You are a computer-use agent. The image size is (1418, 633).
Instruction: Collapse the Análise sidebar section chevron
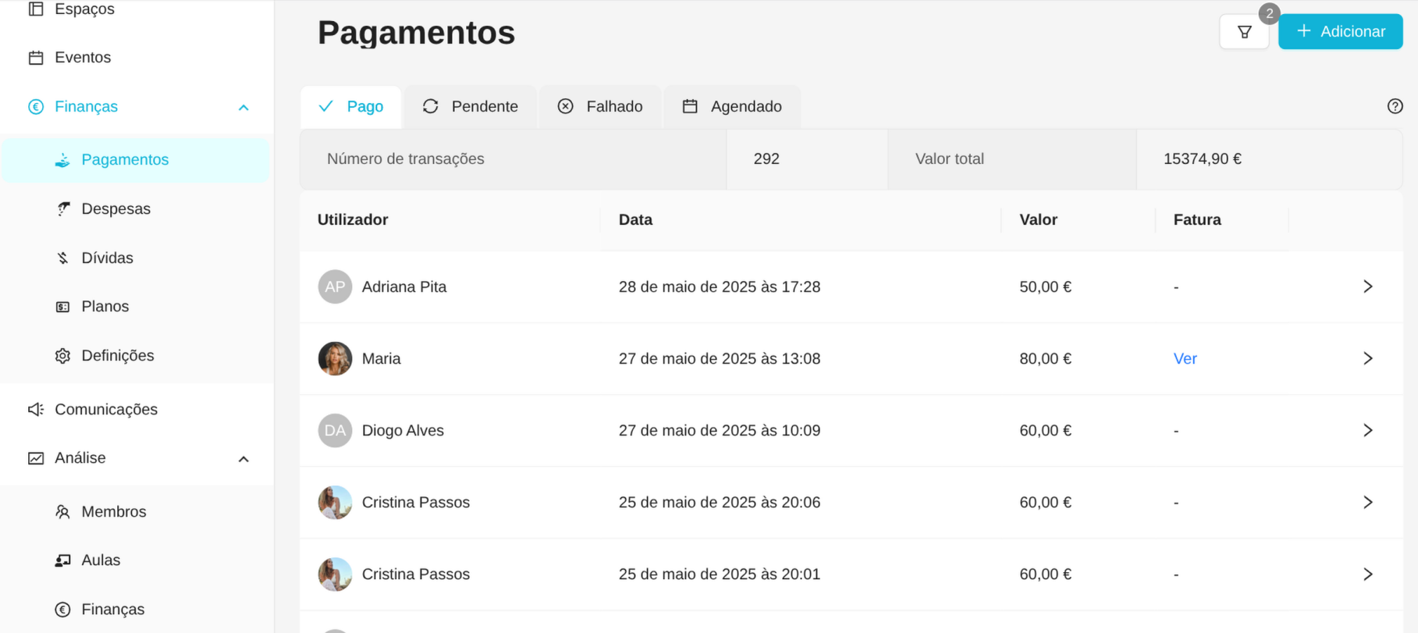[x=243, y=459]
